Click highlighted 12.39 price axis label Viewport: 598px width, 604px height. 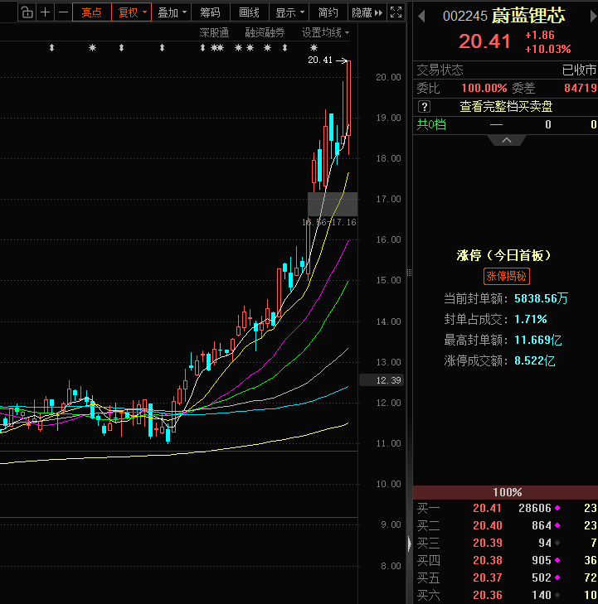[x=382, y=380]
